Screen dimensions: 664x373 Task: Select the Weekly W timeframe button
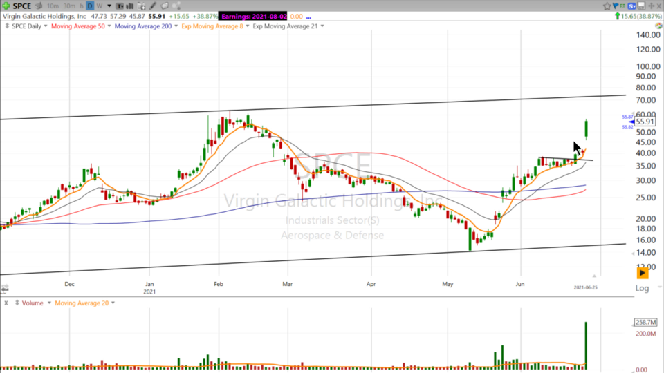coord(100,6)
